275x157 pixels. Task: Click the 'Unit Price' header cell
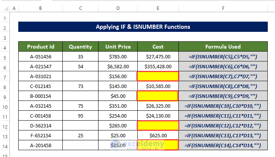(x=118, y=47)
